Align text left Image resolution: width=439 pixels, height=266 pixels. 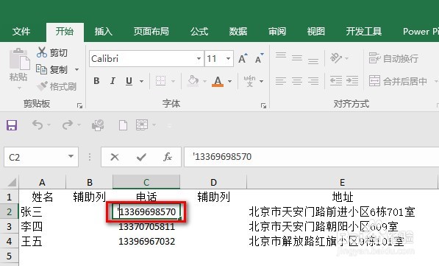281,81
